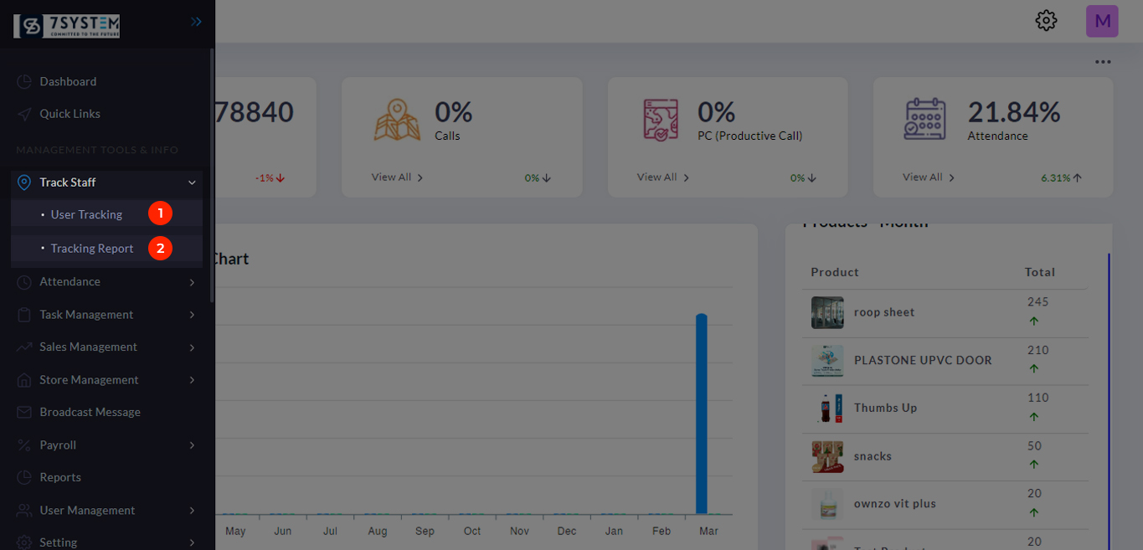Screen dimensions: 1143x550
Task: Open Dashboard from the sidebar
Action: [x=68, y=81]
